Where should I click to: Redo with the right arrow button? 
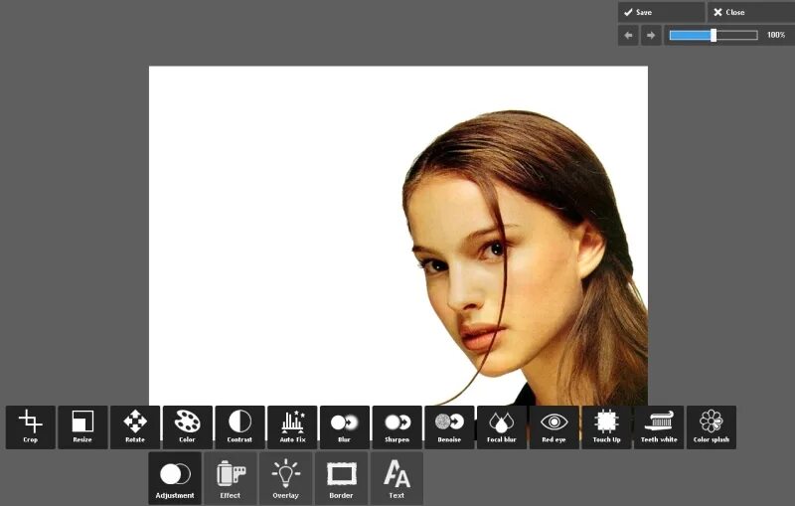pos(651,36)
